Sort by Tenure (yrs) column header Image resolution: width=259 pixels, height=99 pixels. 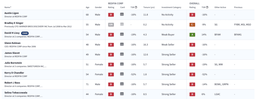pyautogui.click(x=149, y=7)
